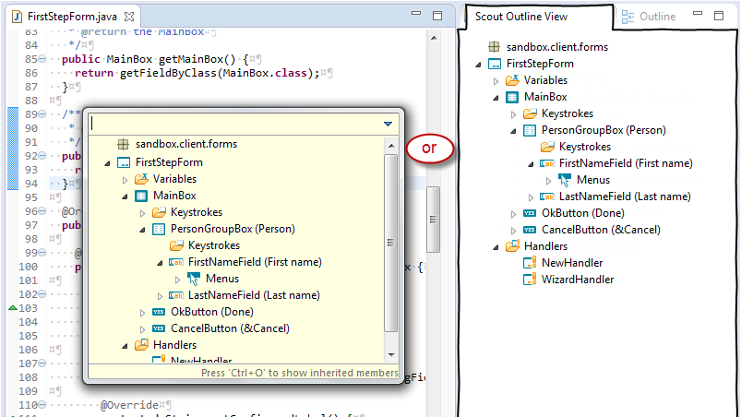Click MainBox icon in popup outline
Screen dimensions: 741x417
point(141,196)
